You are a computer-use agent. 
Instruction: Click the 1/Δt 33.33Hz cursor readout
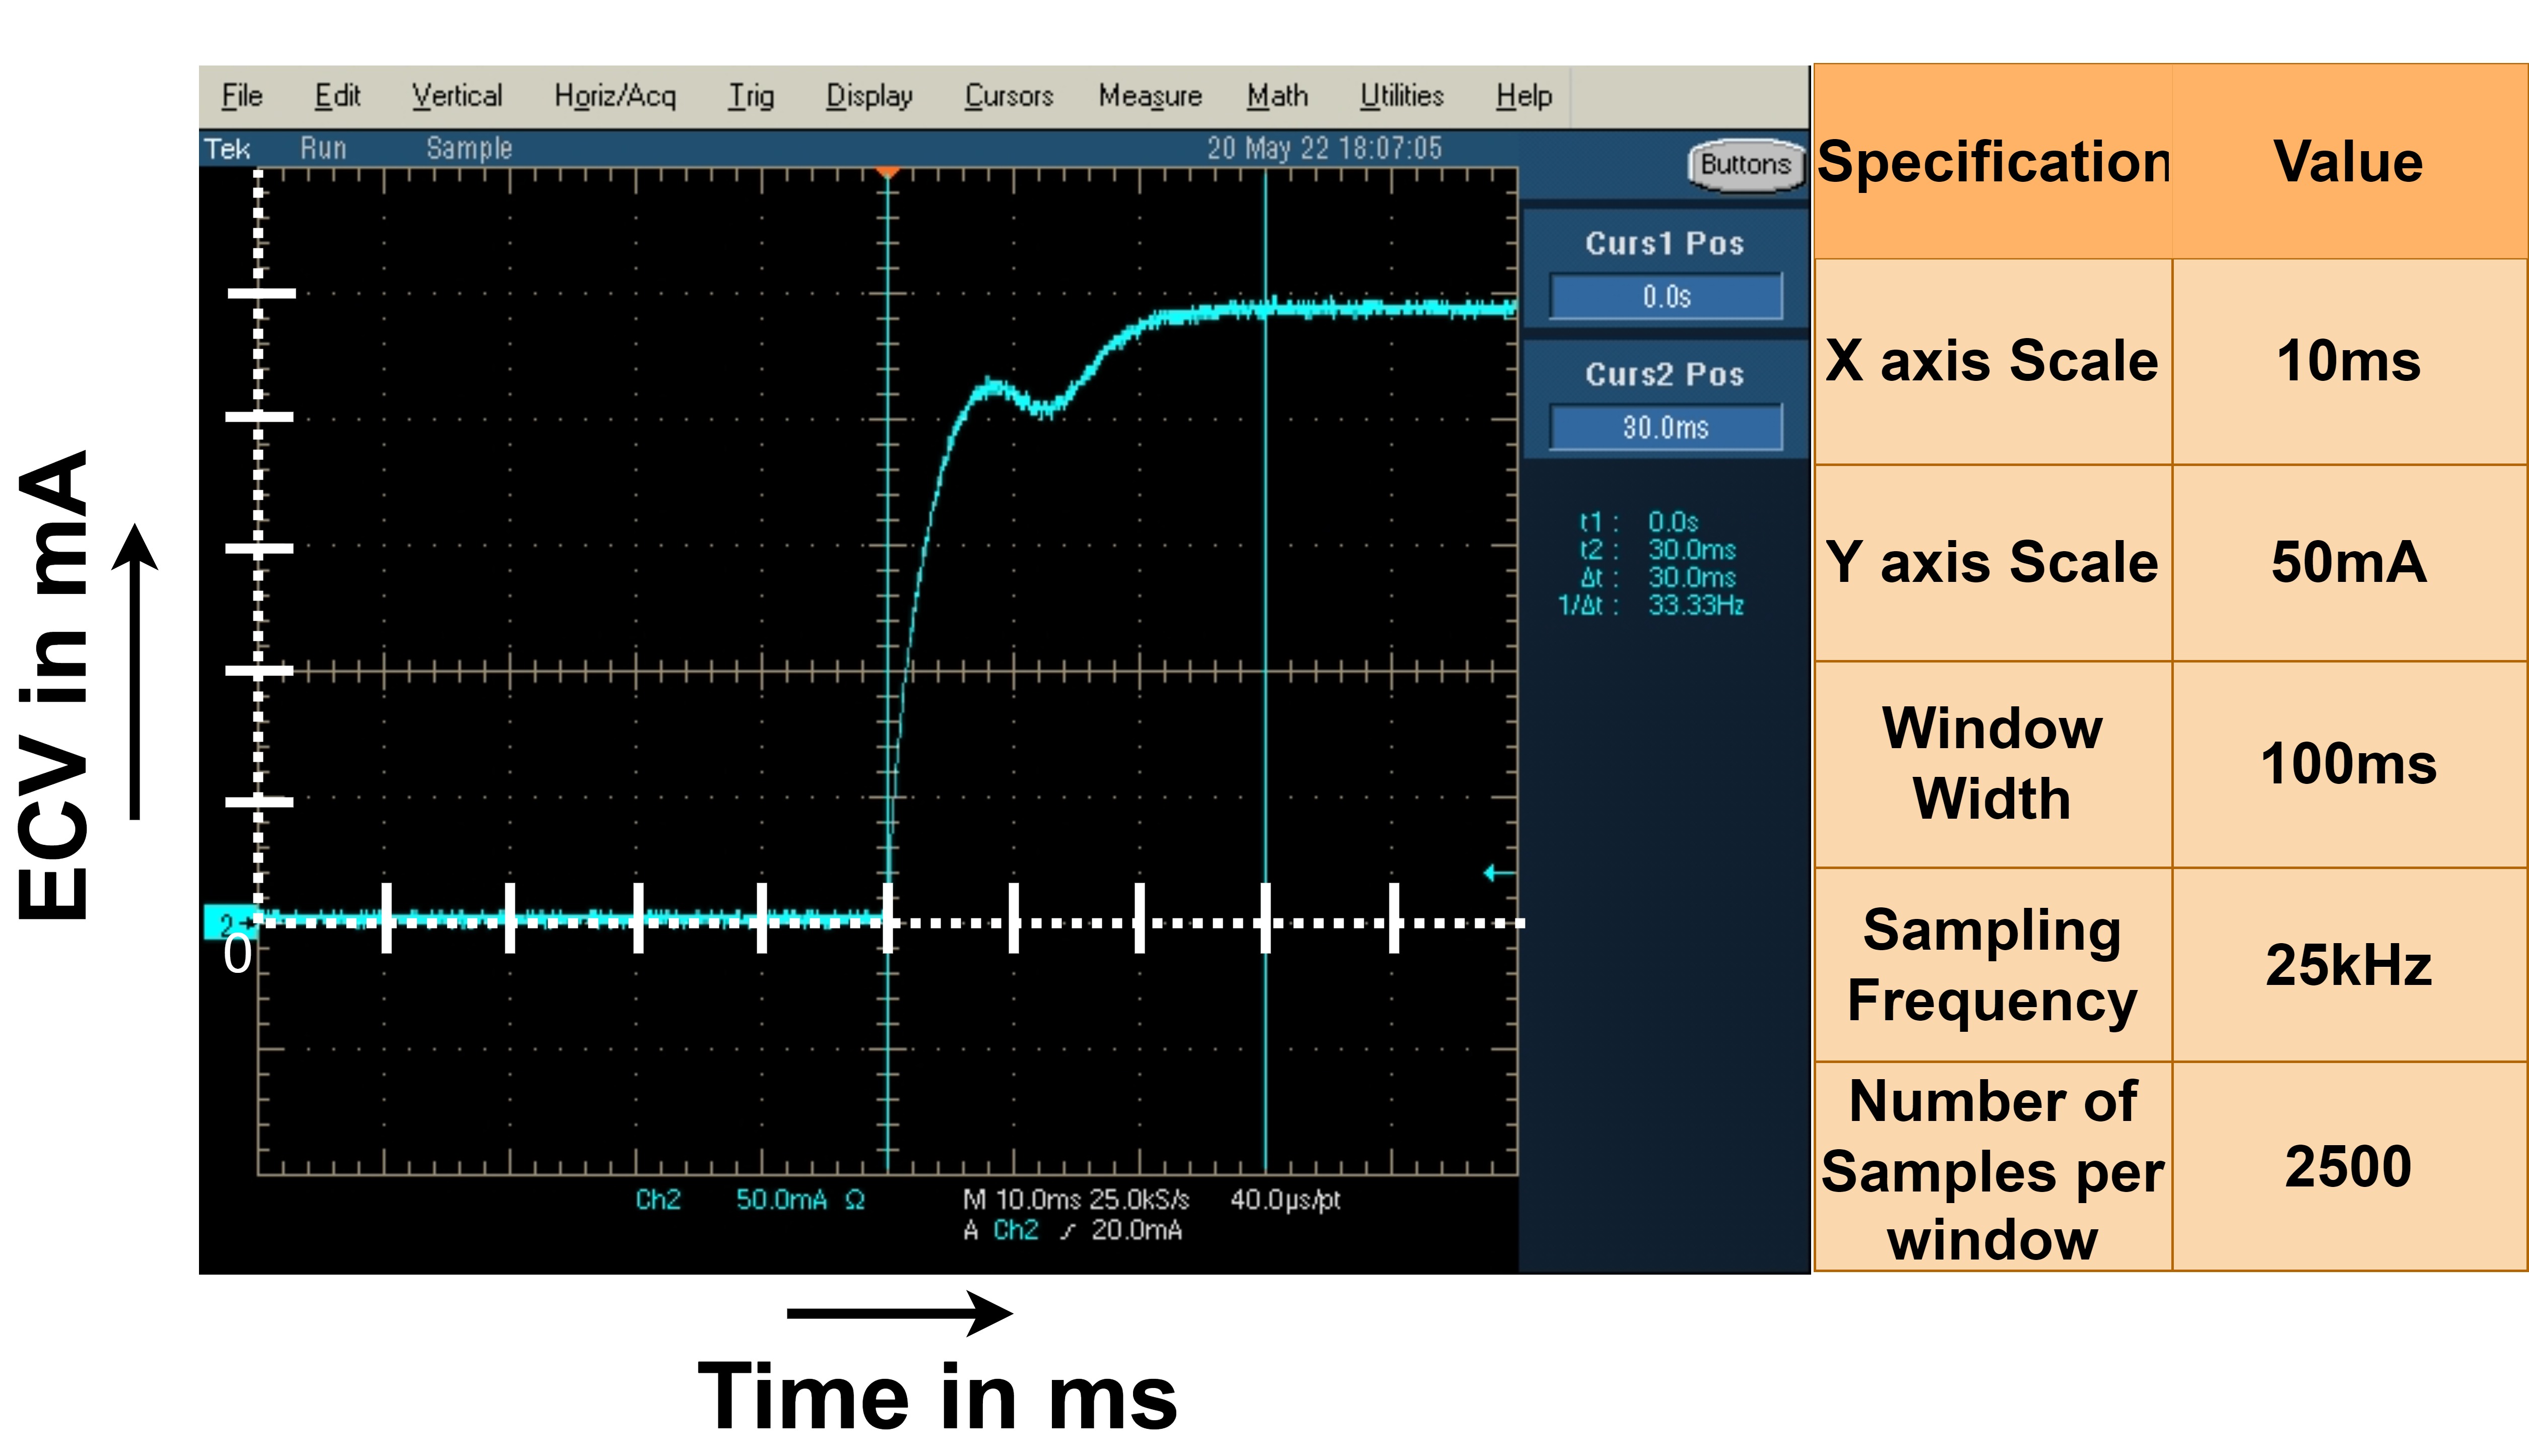point(1651,605)
